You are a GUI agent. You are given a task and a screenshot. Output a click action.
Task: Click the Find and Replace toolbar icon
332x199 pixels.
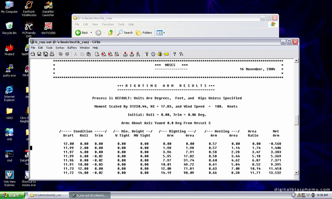(x=97, y=54)
